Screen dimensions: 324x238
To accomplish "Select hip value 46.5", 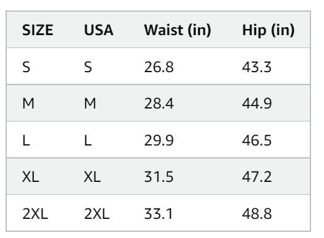I will 257,141.
